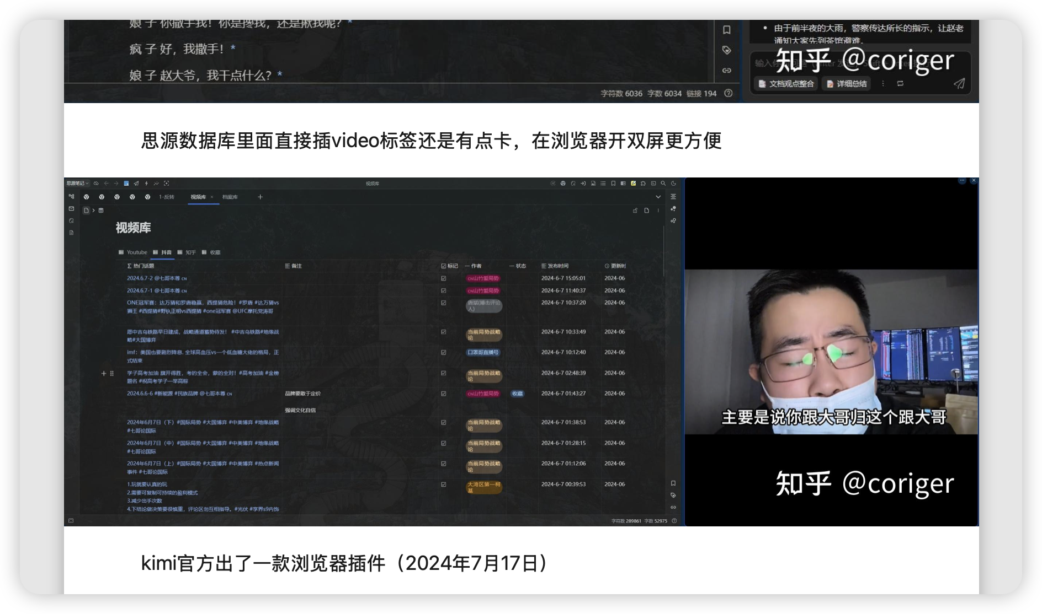
Task: Open the document three-dot menu
Action: click(x=658, y=210)
